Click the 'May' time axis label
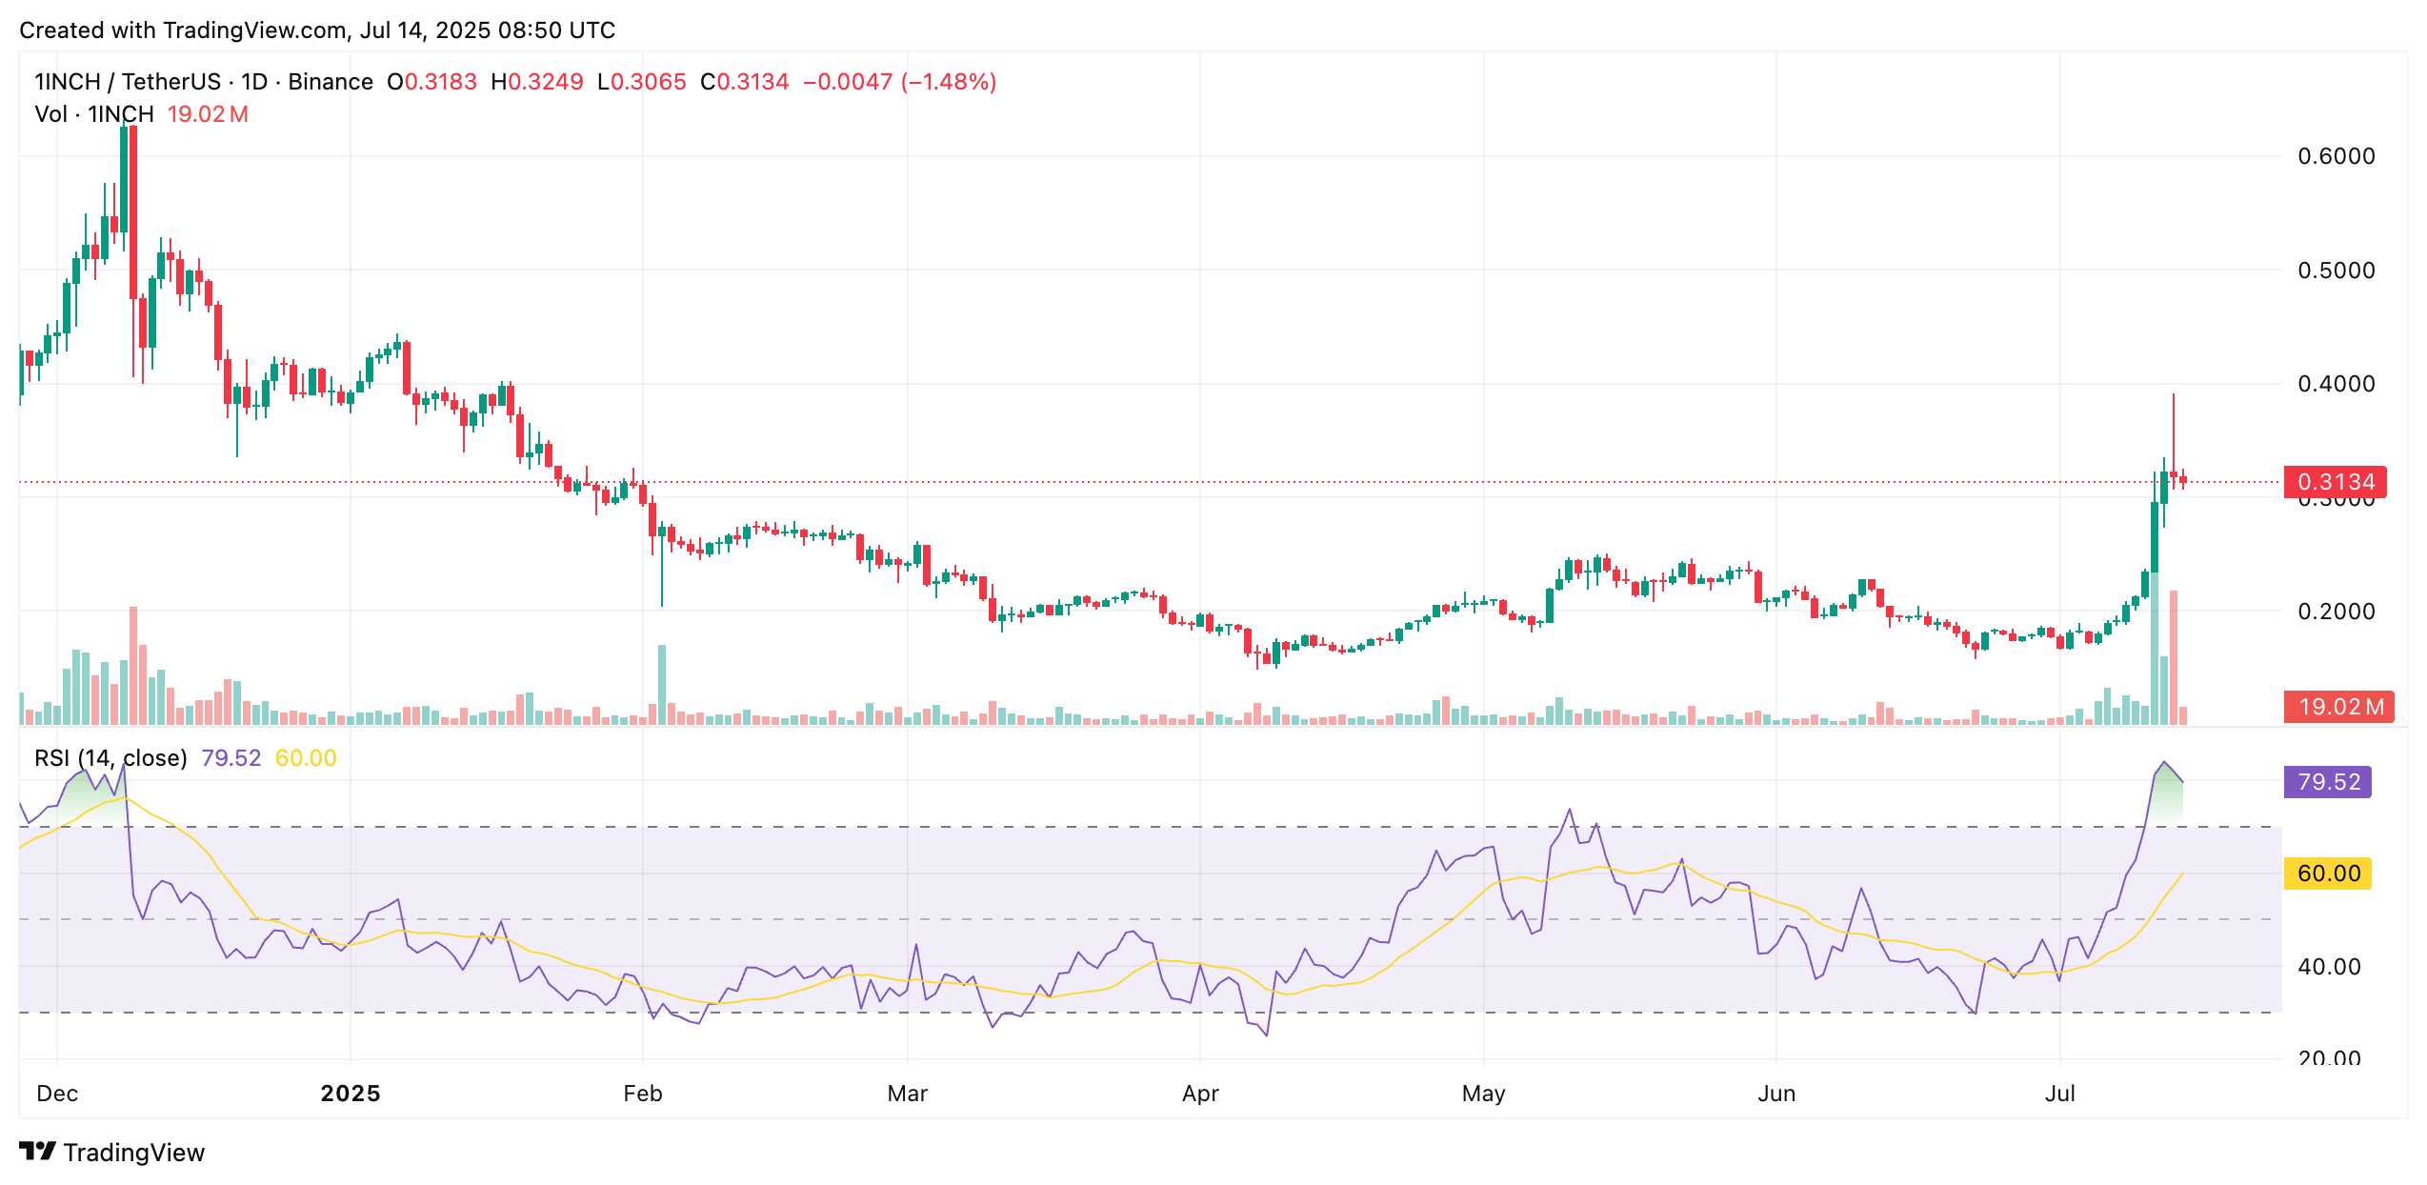 click(x=1484, y=1094)
